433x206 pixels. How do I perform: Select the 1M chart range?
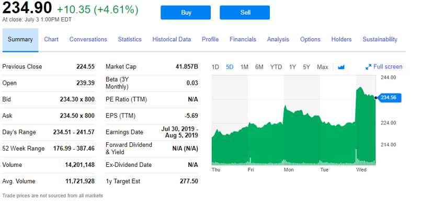[x=244, y=67]
